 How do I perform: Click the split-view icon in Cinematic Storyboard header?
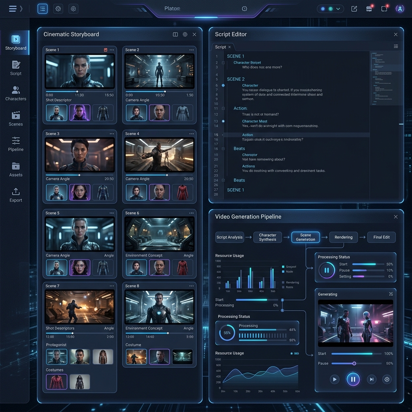pos(175,35)
